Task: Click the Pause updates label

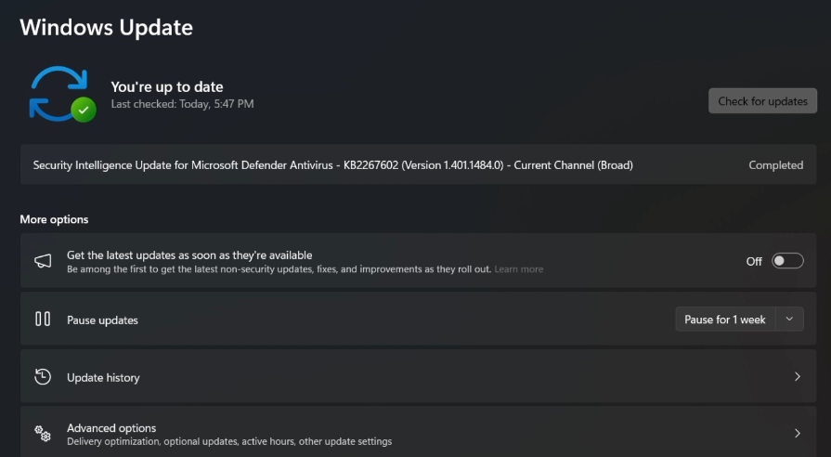Action: [x=102, y=320]
